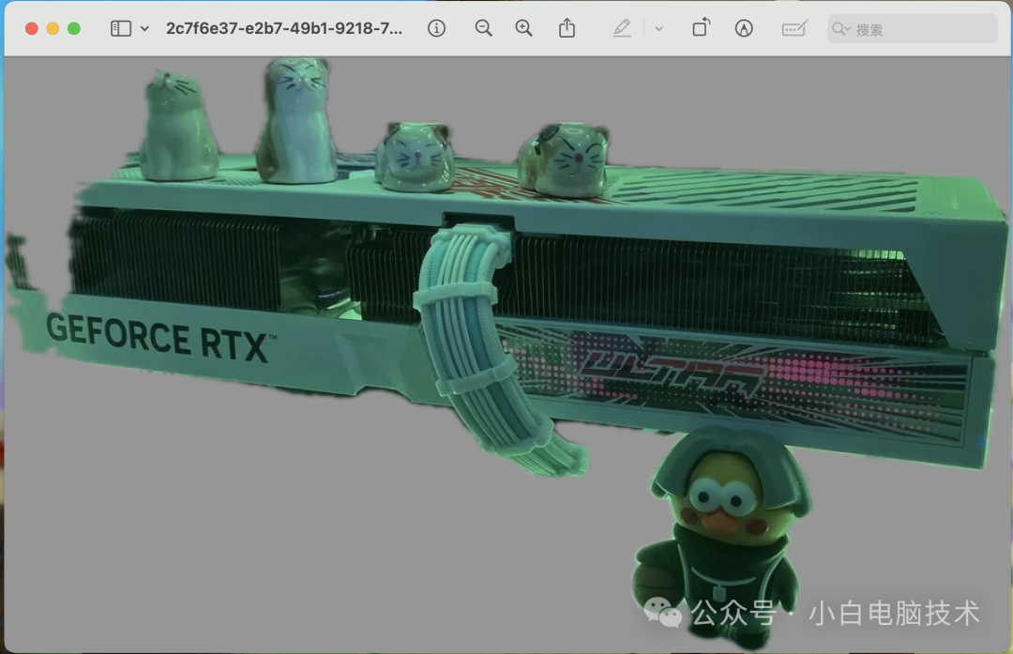Minimize the Preview window
This screenshot has width=1013, height=654.
53,28
